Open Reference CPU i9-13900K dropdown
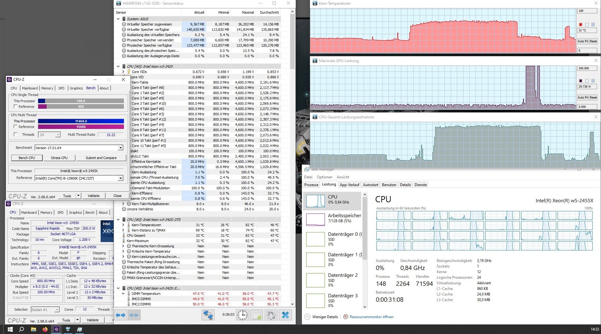 121,178
